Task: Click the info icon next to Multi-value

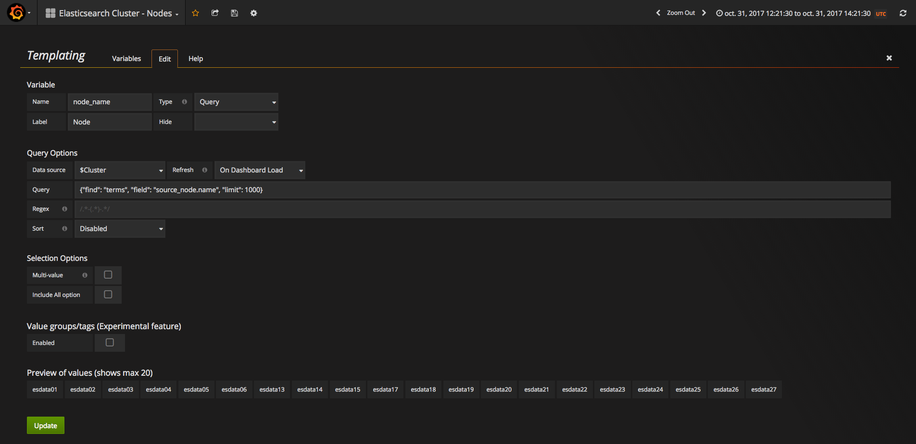Action: click(x=85, y=275)
